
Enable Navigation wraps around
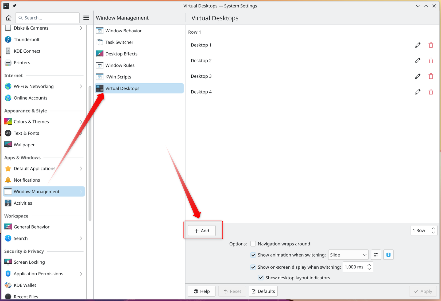pyautogui.click(x=253, y=244)
